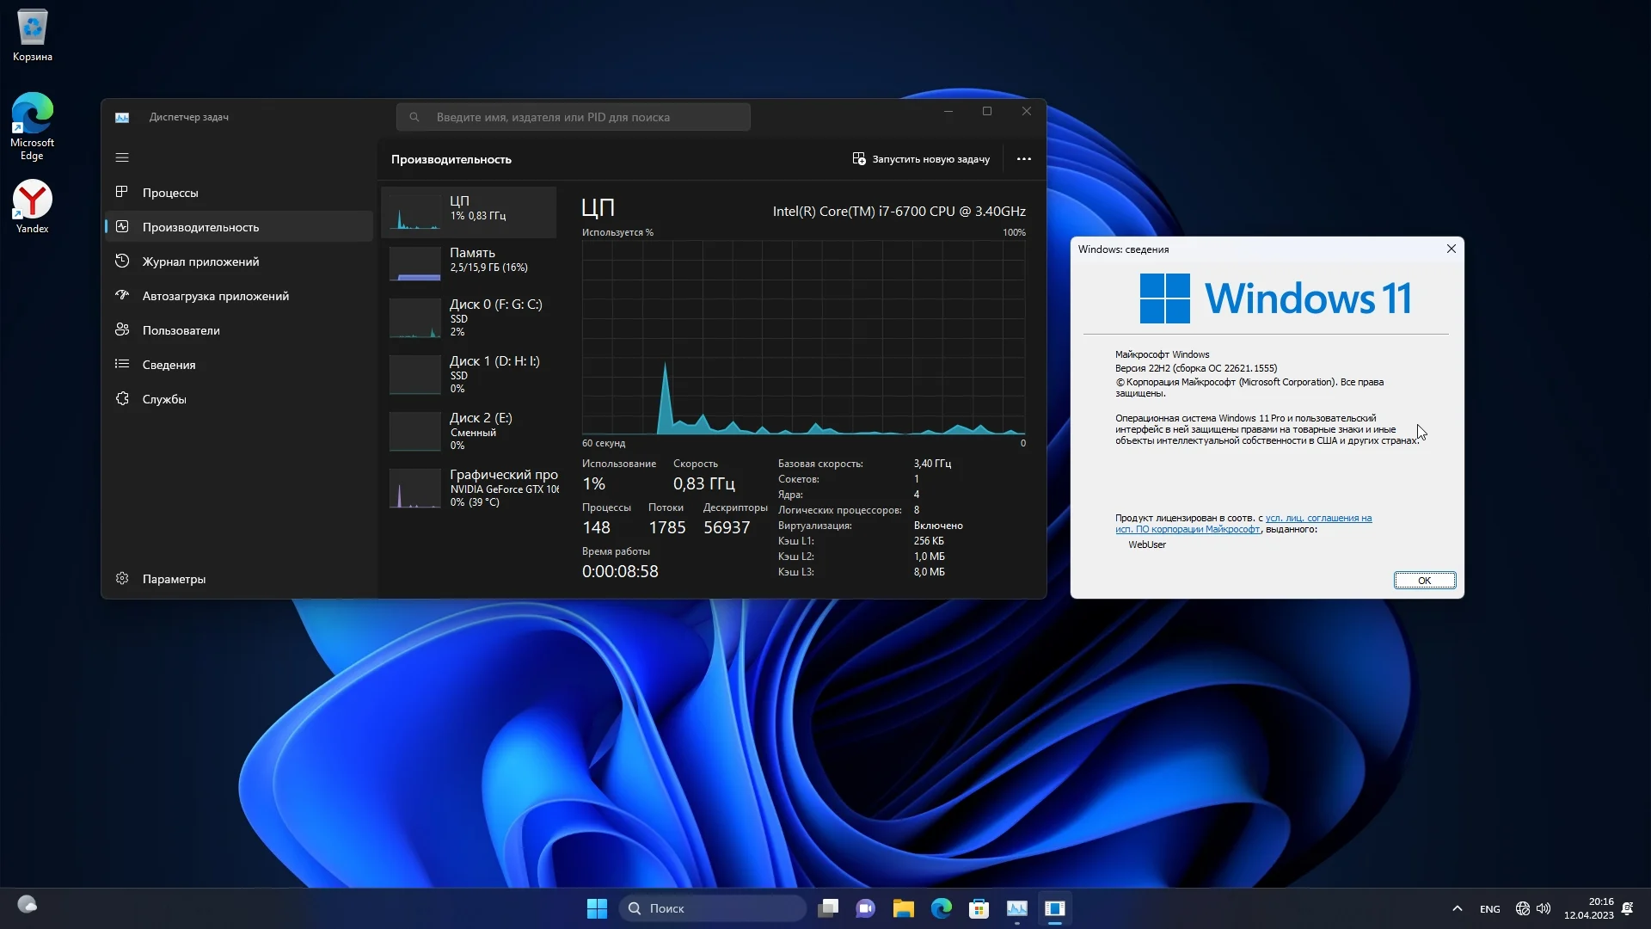Open the Processes tab
Image resolution: width=1651 pixels, height=929 pixels.
[x=170, y=193]
